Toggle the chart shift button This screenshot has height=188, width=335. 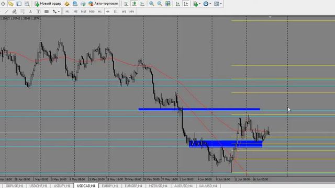pos(186,4)
